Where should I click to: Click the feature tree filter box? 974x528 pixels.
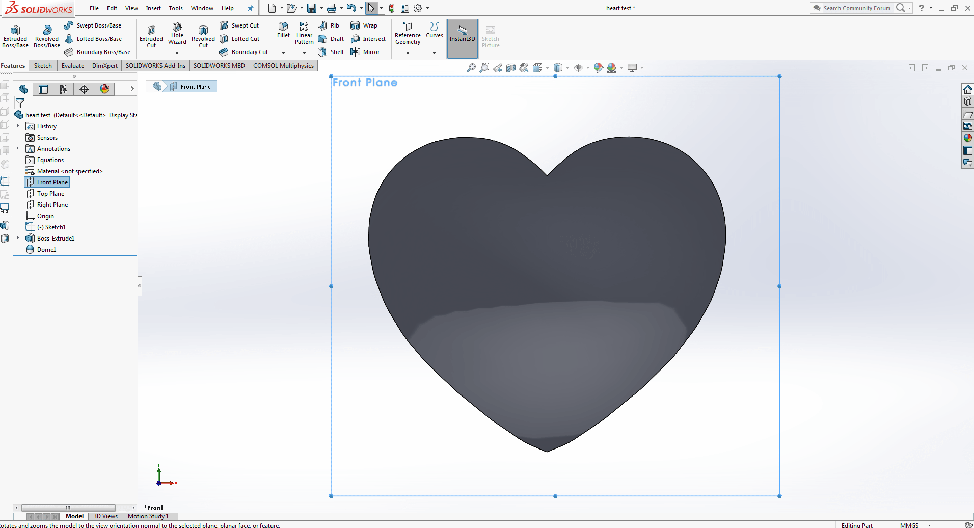pyautogui.click(x=75, y=102)
